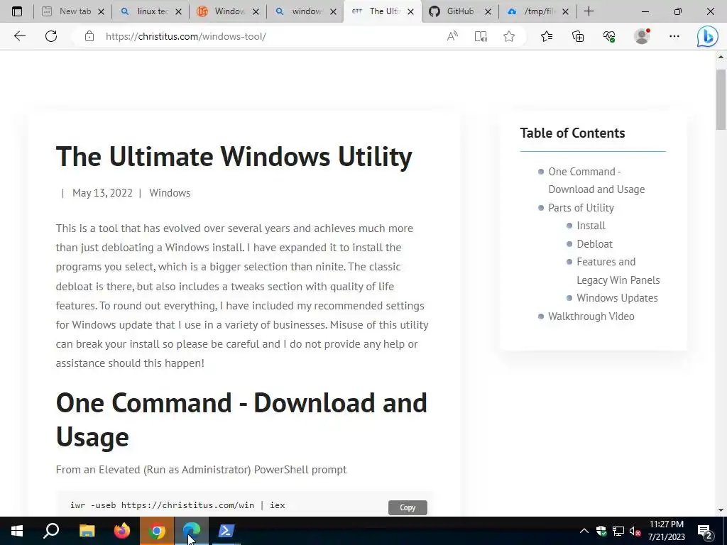Image resolution: width=727 pixels, height=545 pixels.
Task: Launch Firefox from taskbar
Action: point(122,531)
